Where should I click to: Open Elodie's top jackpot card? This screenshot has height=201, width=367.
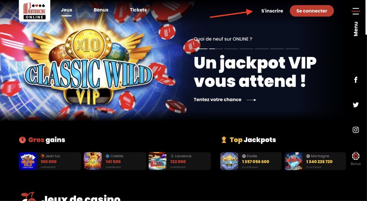coord(251,161)
